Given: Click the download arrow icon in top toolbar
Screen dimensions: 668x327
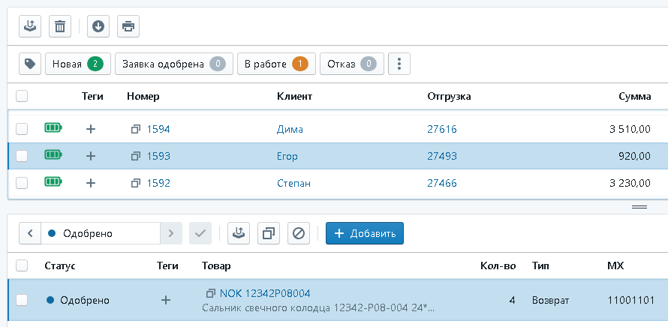Looking at the screenshot, I should [98, 27].
